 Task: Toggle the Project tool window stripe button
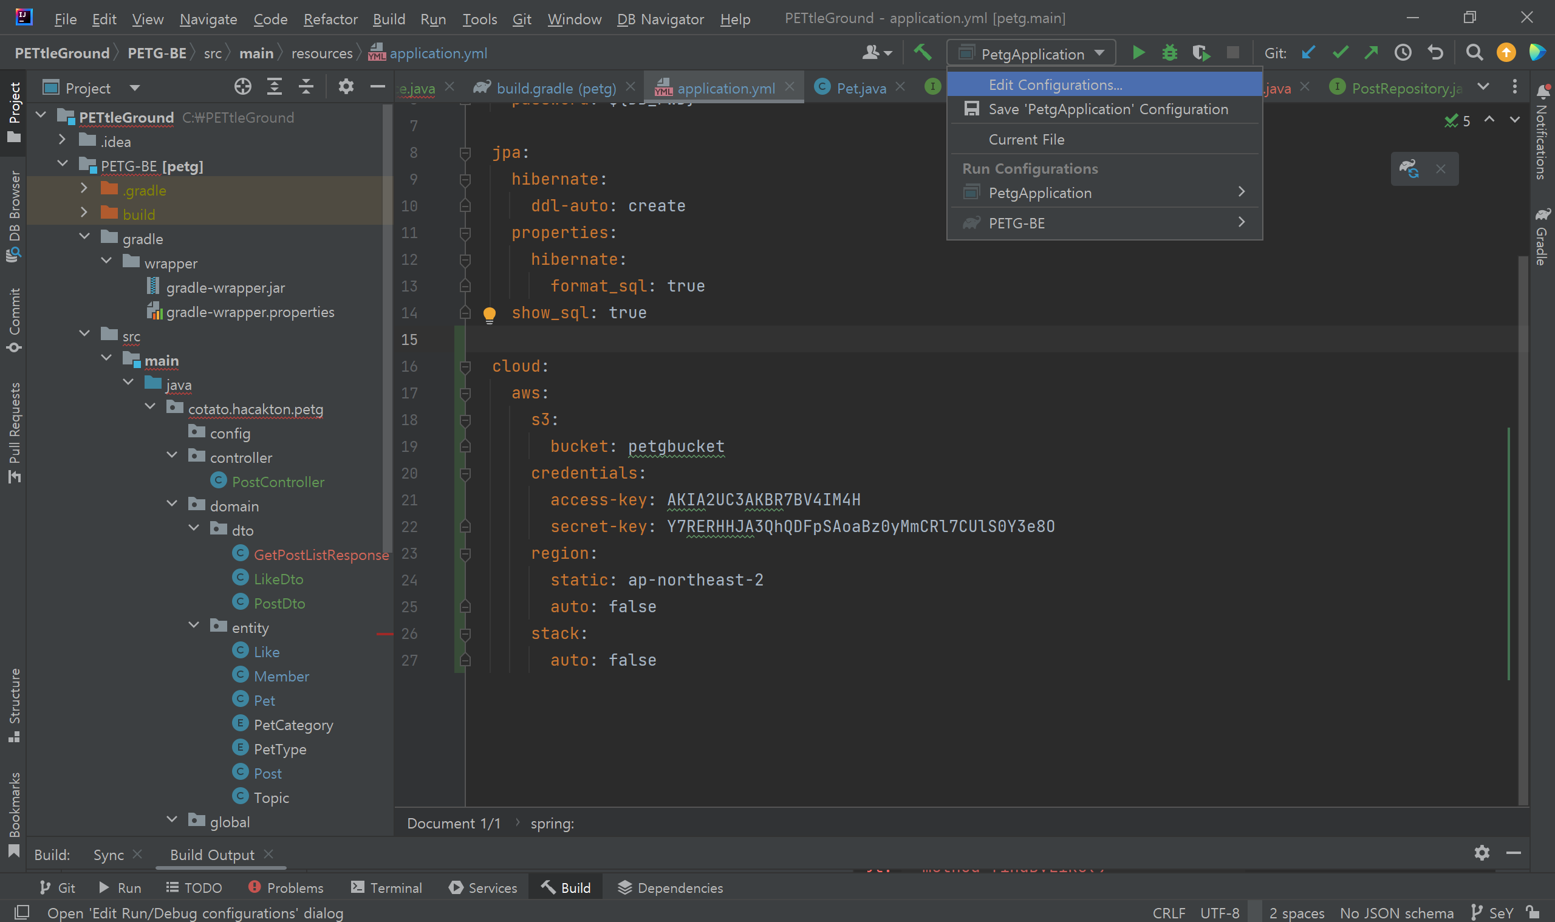[15, 111]
